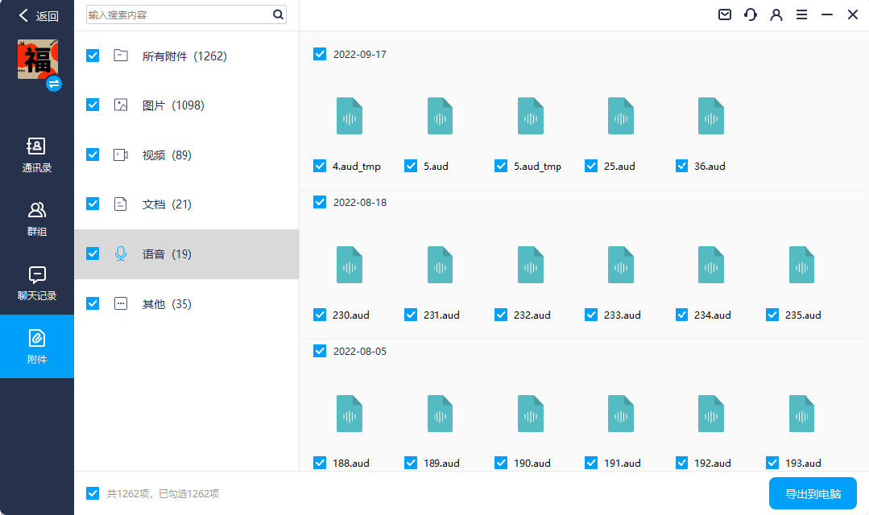
Task: Open the customer support headset icon
Action: (751, 14)
